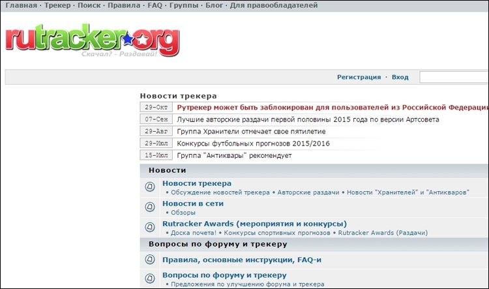Click the 29-Июл date label

point(156,143)
